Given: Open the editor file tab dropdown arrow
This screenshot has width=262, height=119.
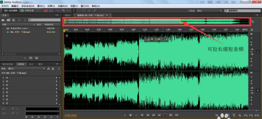Looking at the screenshot, I should tap(107, 15).
